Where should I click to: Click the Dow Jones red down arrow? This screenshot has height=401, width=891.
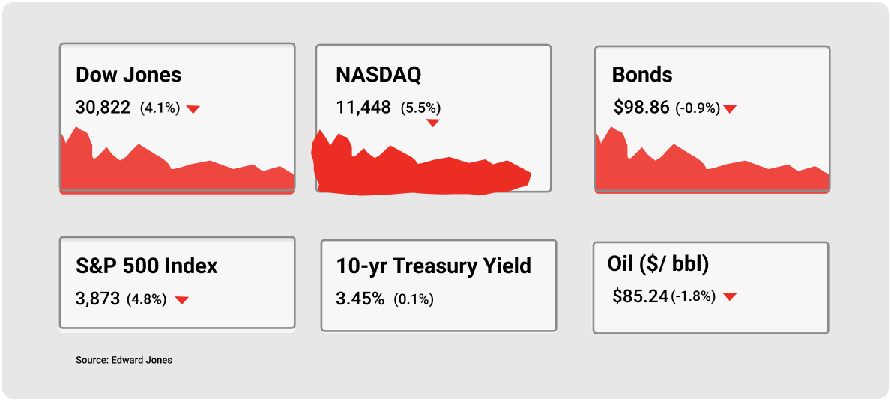193,109
